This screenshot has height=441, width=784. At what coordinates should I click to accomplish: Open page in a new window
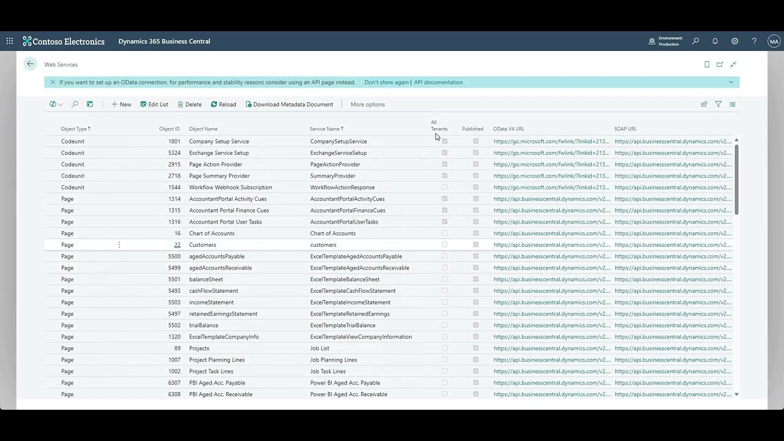[720, 64]
